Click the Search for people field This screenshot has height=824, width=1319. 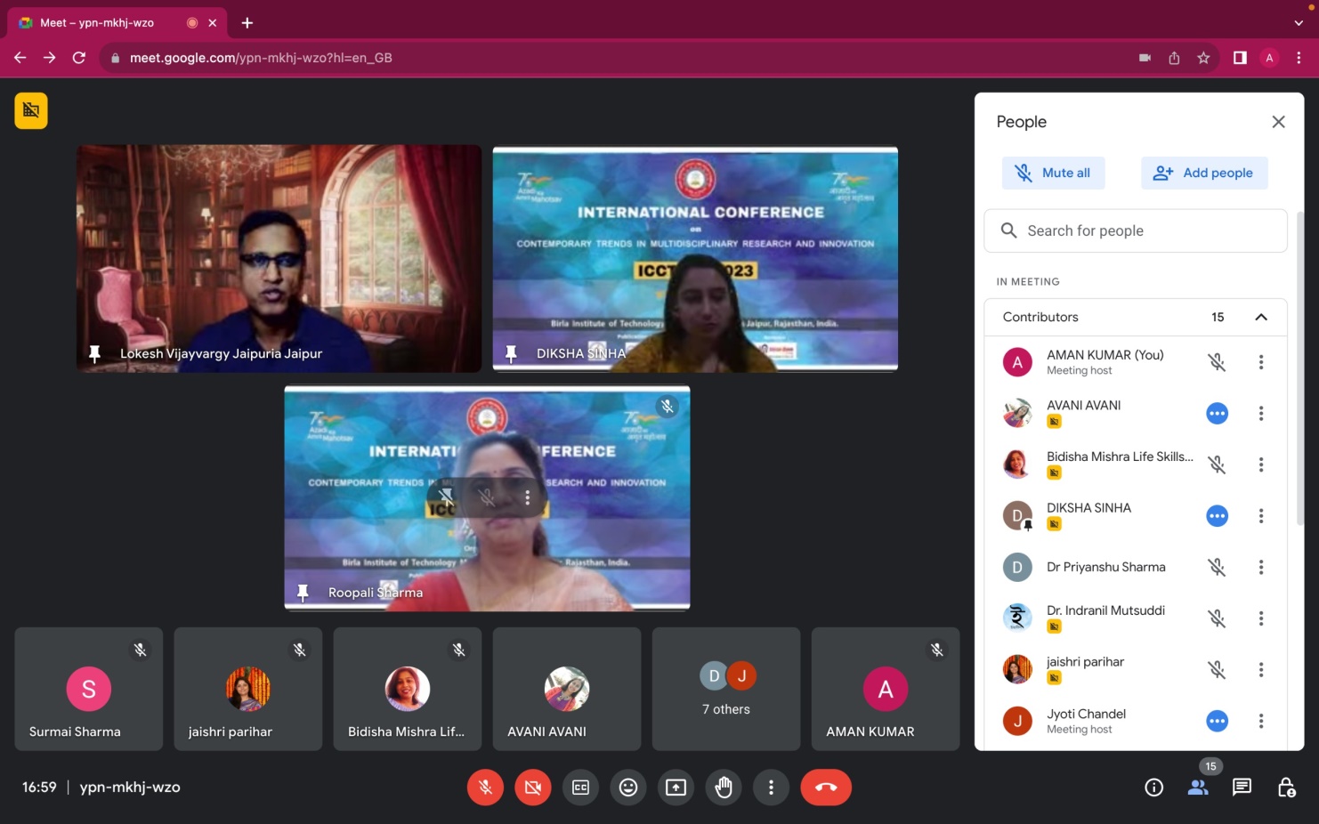coord(1136,230)
